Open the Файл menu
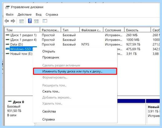162x128 pixels. tap(9, 15)
